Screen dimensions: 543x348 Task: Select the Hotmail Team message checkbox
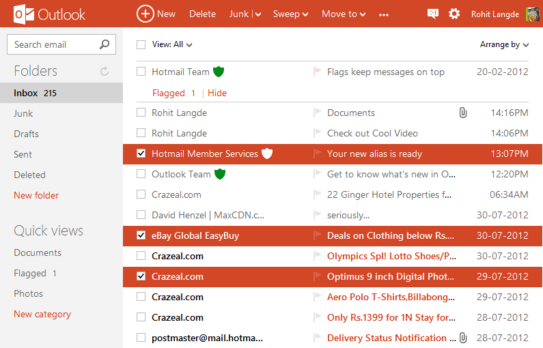141,72
